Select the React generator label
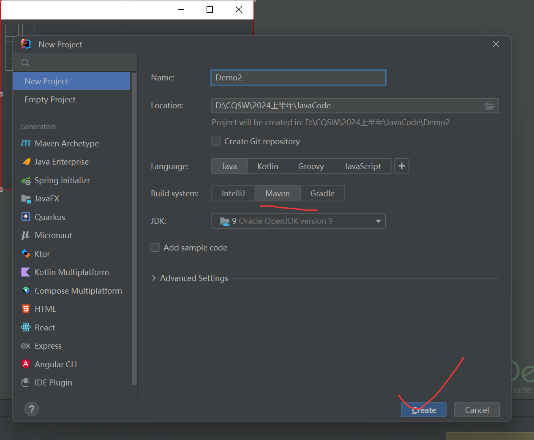This screenshot has width=534, height=440. pos(45,327)
